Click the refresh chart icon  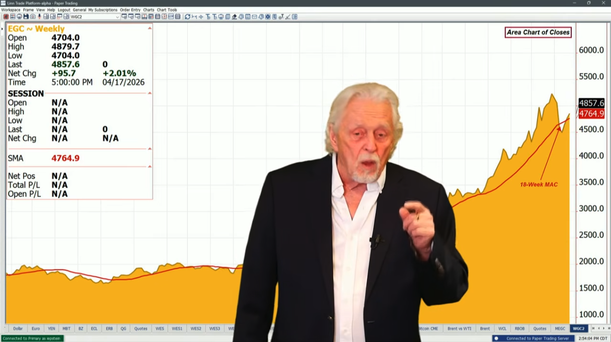[187, 17]
